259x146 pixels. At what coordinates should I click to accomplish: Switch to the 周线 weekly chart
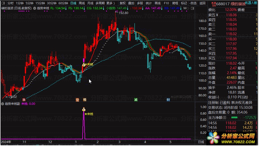click(x=82, y=3)
